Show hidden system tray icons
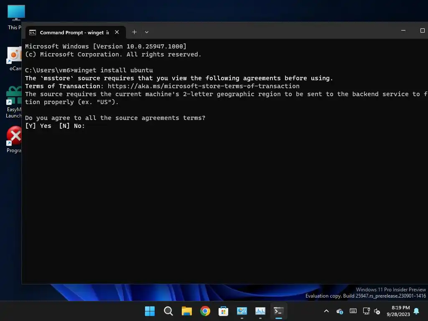 (x=326, y=311)
